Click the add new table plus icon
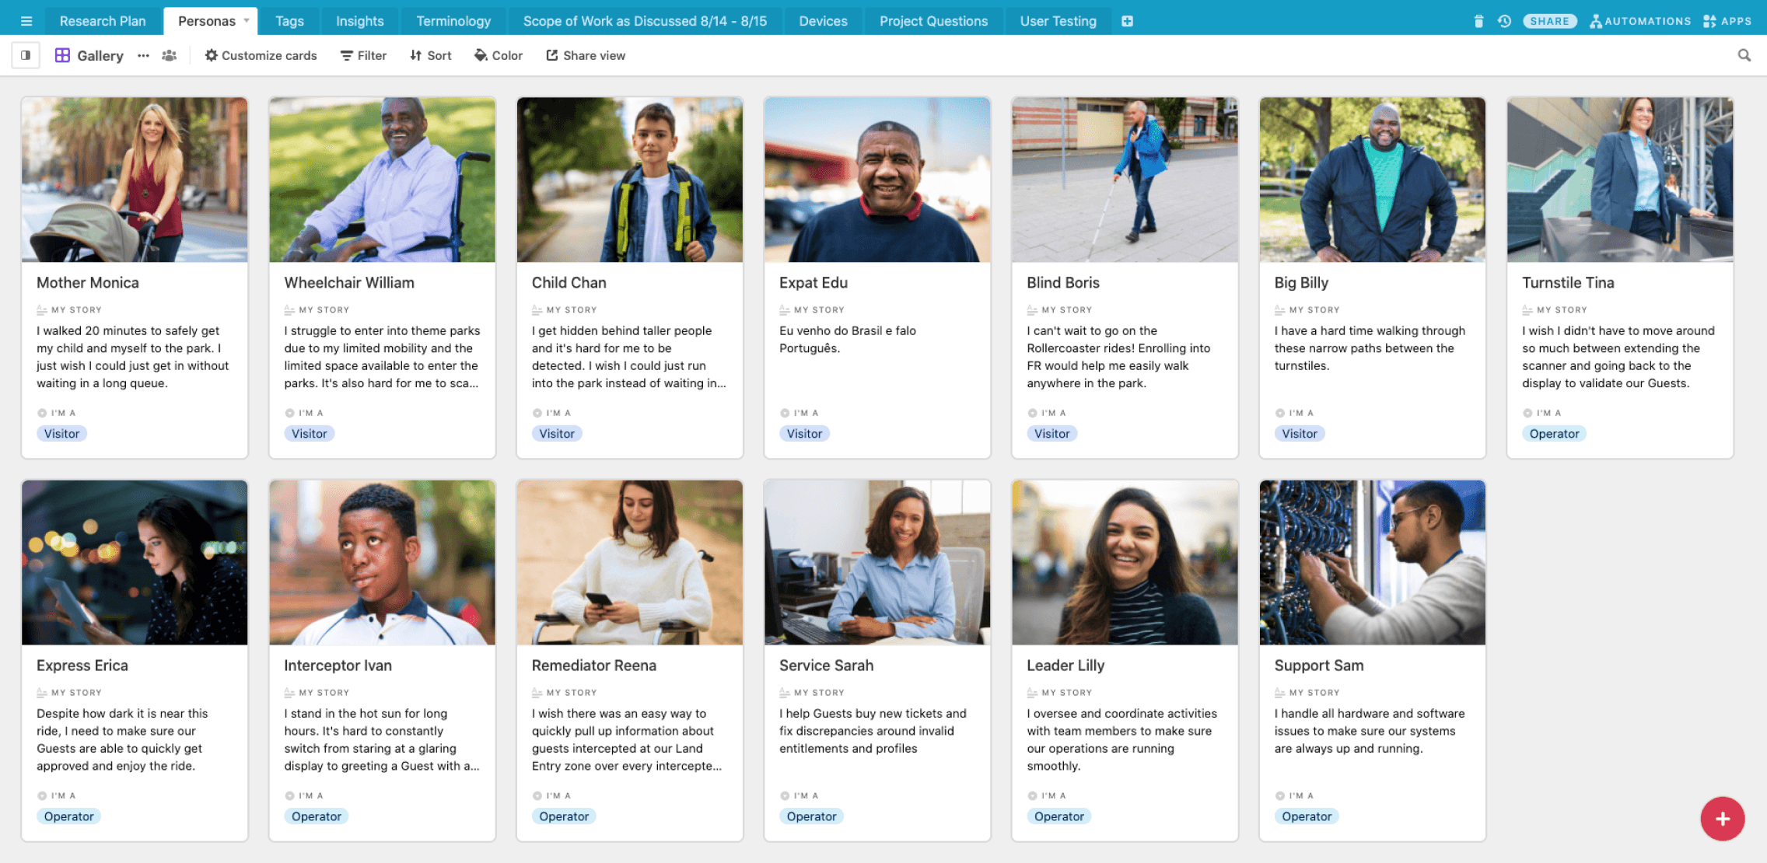Image resolution: width=1767 pixels, height=863 pixels. pyautogui.click(x=1127, y=21)
